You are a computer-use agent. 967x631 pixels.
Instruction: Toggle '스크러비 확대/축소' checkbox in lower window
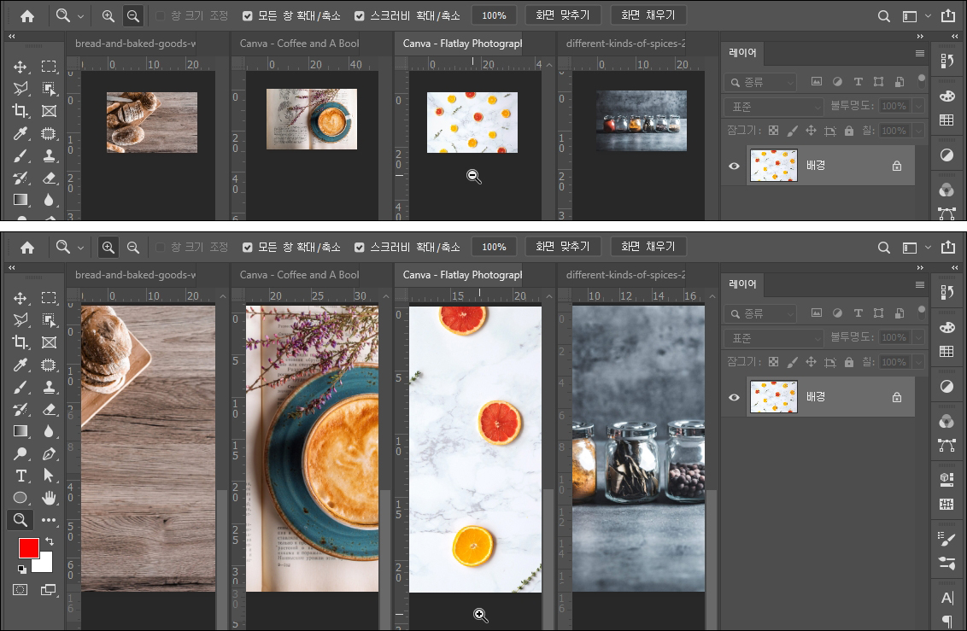click(359, 247)
